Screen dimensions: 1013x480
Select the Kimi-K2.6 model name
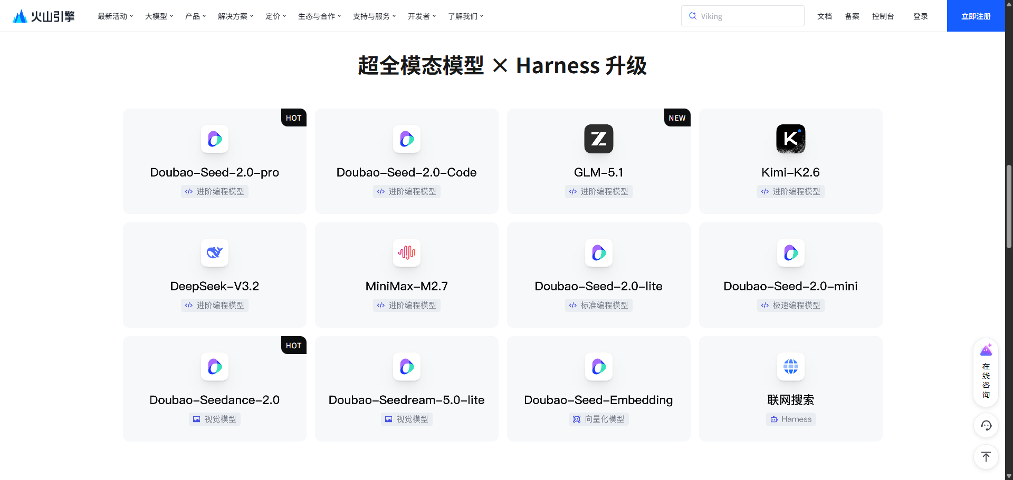click(791, 172)
